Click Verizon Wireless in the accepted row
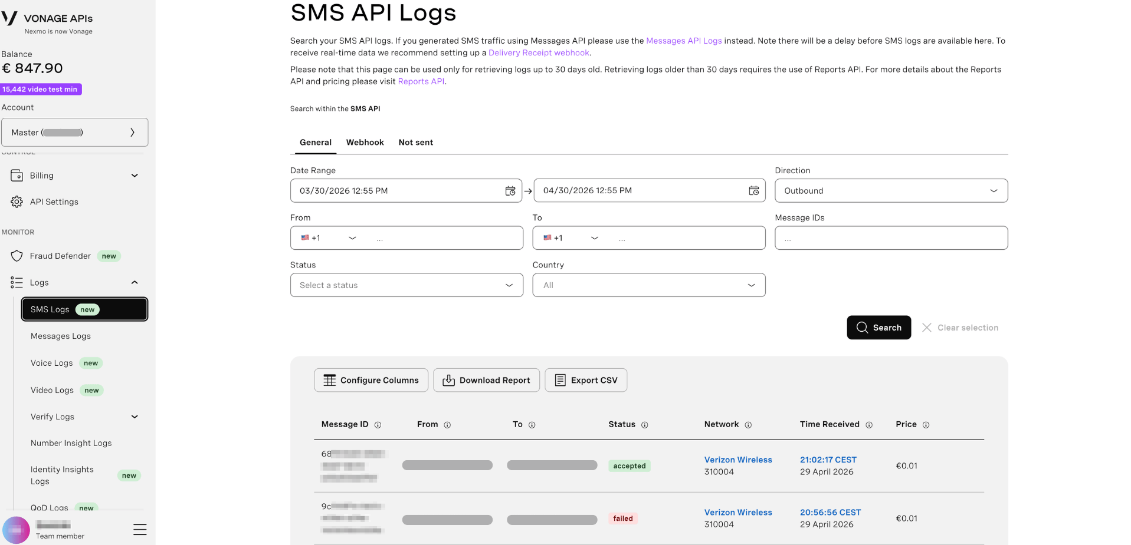The height and width of the screenshot is (545, 1131). pos(737,460)
